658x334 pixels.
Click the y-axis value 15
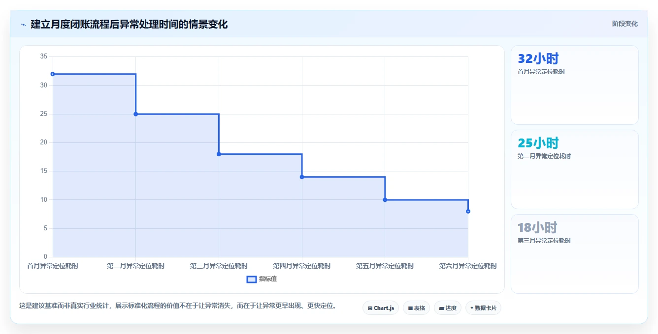44,171
